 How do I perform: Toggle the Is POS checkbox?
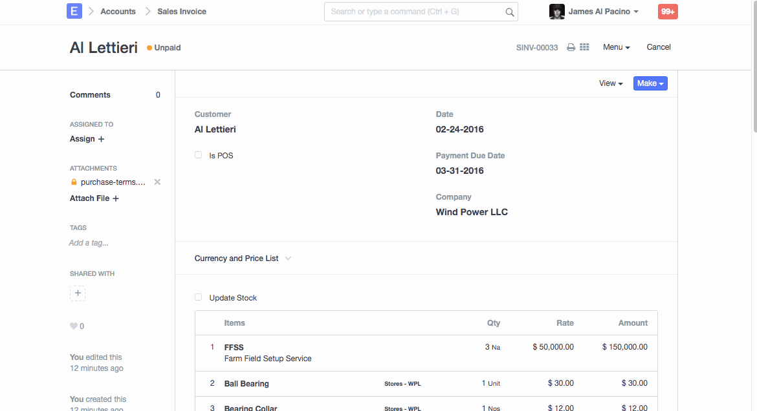click(199, 155)
